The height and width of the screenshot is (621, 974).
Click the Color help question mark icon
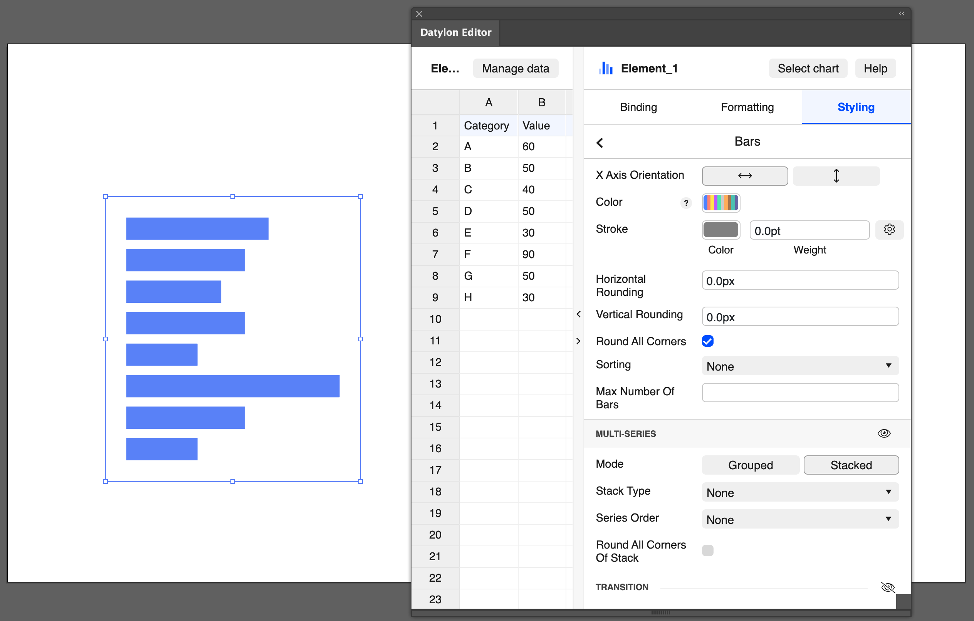tap(685, 203)
